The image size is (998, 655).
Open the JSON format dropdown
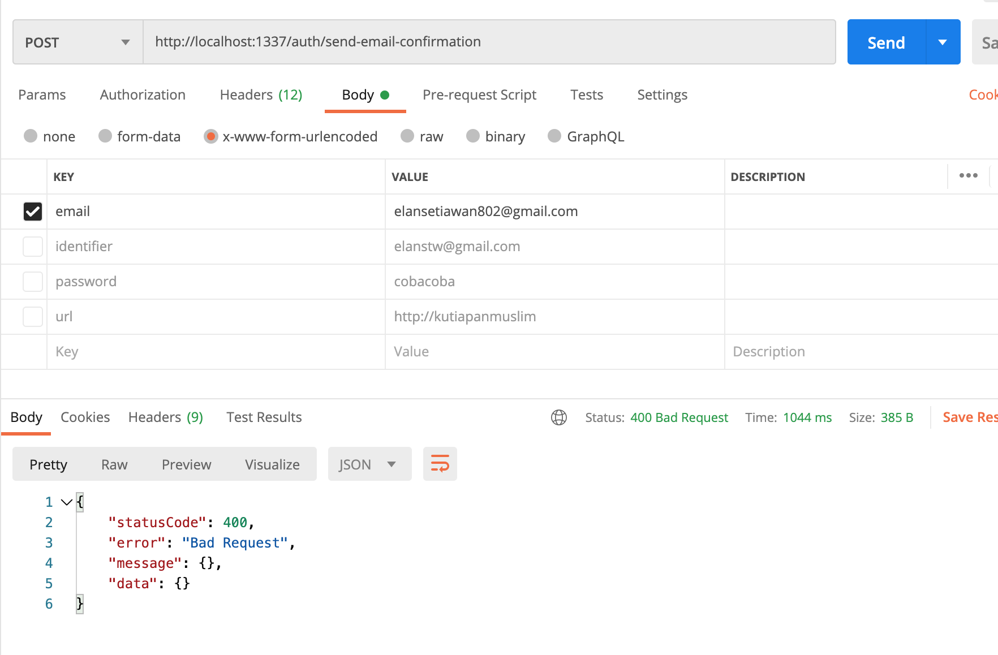(369, 464)
